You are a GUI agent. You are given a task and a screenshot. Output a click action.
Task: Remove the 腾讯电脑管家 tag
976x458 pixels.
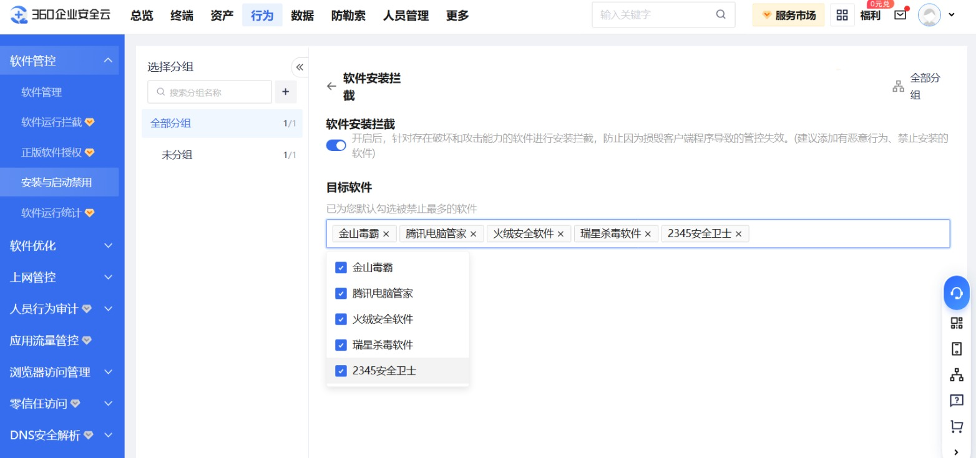473,234
